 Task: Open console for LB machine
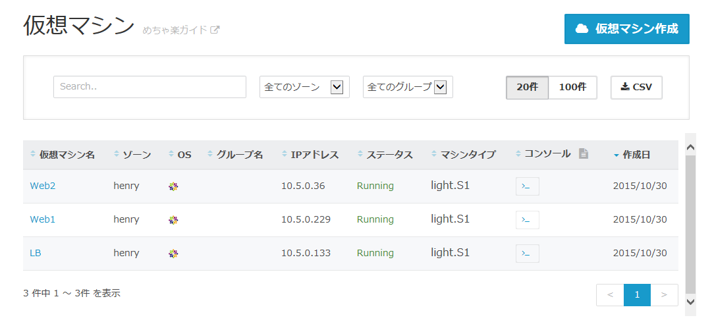coord(527,254)
